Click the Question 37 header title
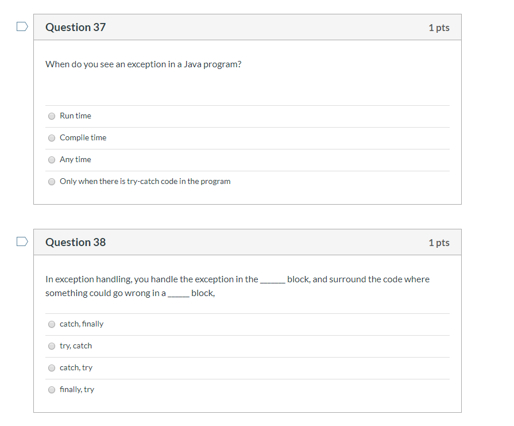514x426 pixels. click(x=76, y=27)
